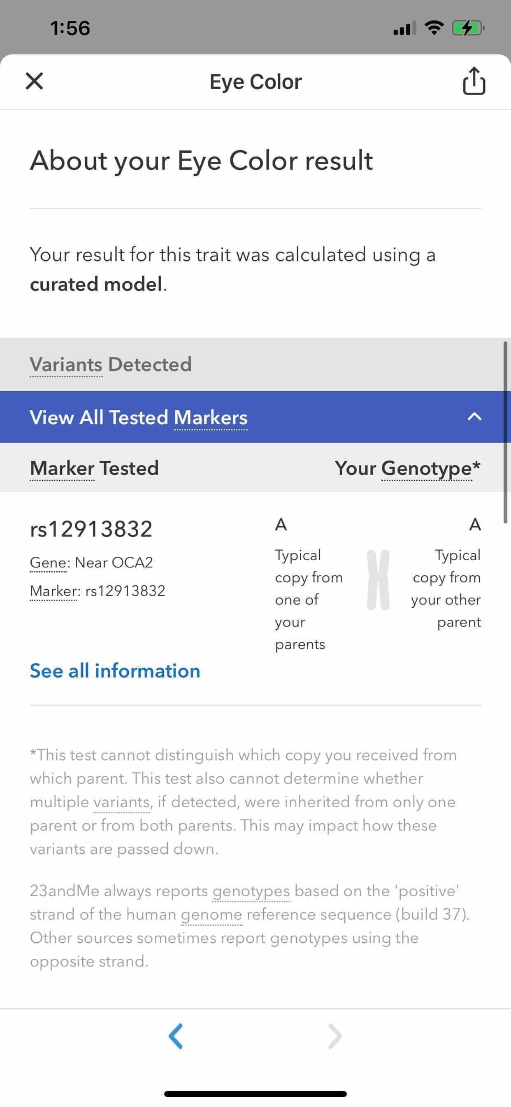Tap underlined variants in the footnote
This screenshot has width=511, height=1107.
(121, 802)
